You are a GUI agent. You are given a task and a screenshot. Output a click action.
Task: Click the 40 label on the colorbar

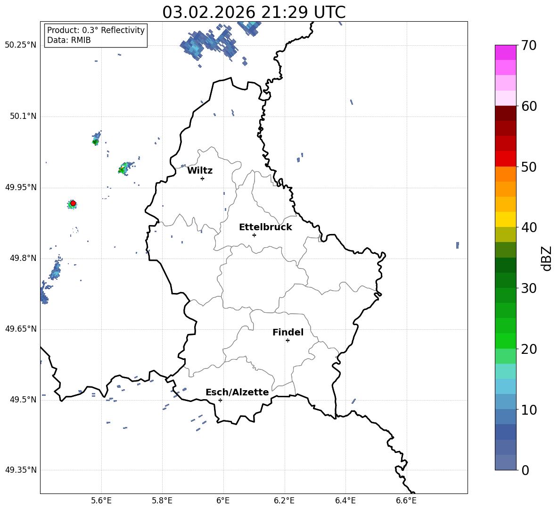[529, 227]
